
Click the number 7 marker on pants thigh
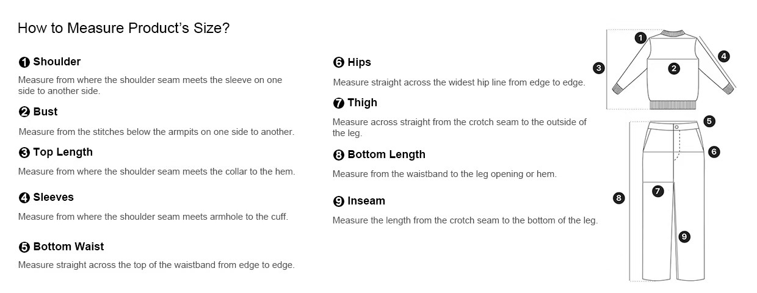(657, 191)
